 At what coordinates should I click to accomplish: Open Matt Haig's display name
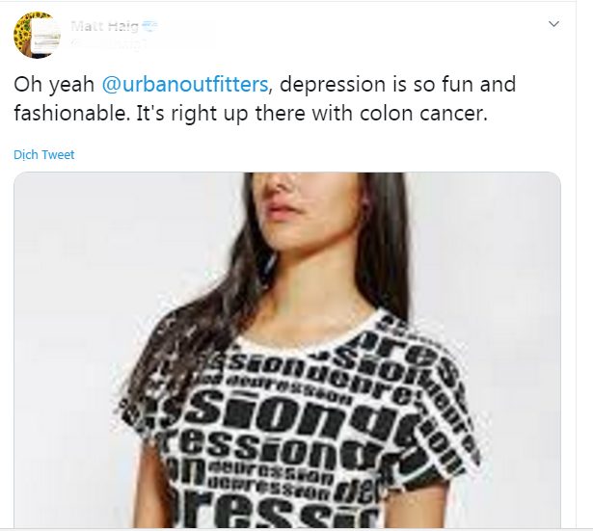(104, 26)
